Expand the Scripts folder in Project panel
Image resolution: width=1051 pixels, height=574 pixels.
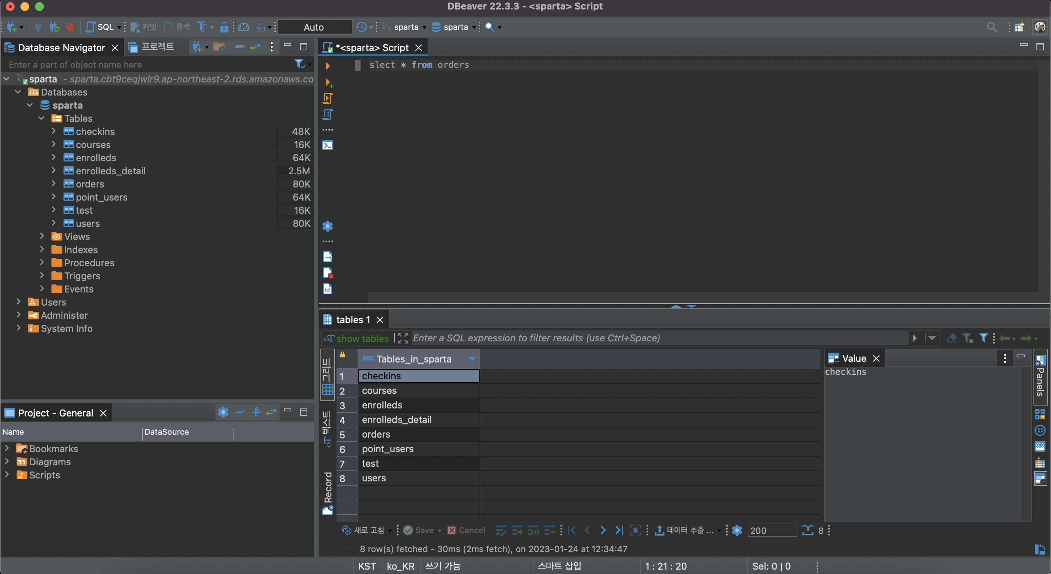[x=7, y=474]
